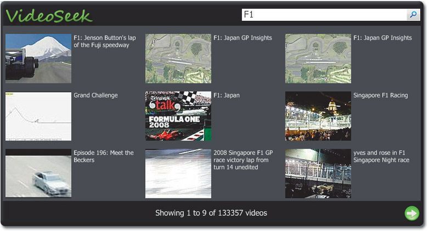Select title "F1: Japan"
429x231 pixels.
pos(227,95)
